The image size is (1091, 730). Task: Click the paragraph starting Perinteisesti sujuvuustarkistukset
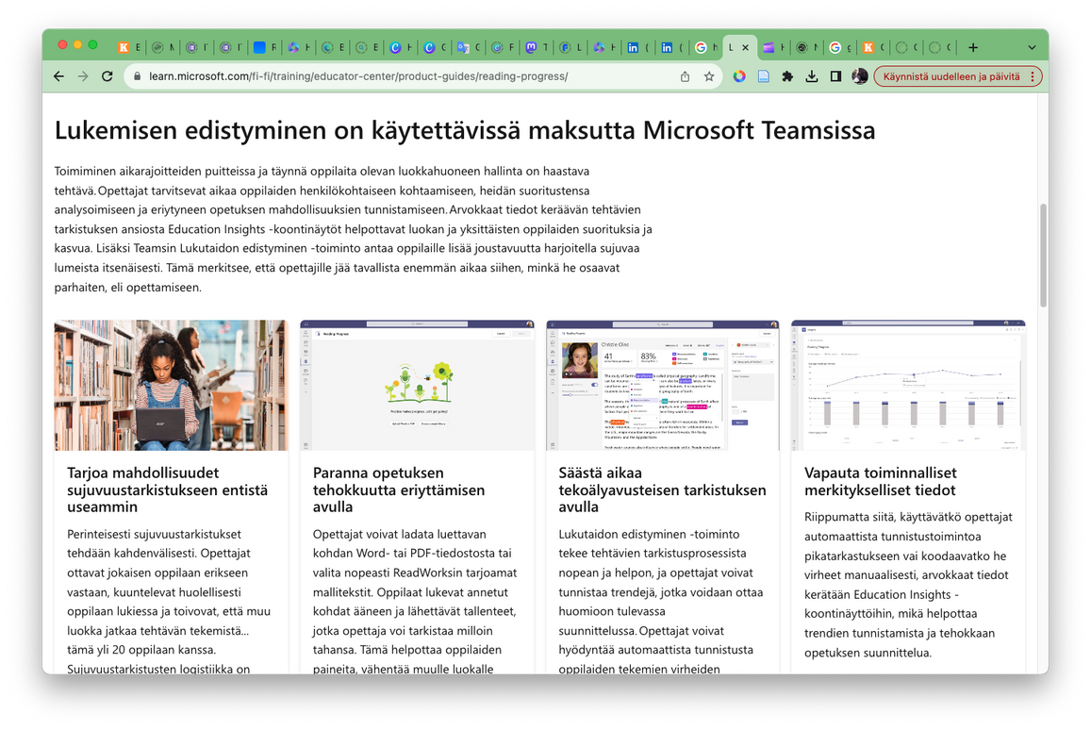click(x=169, y=601)
